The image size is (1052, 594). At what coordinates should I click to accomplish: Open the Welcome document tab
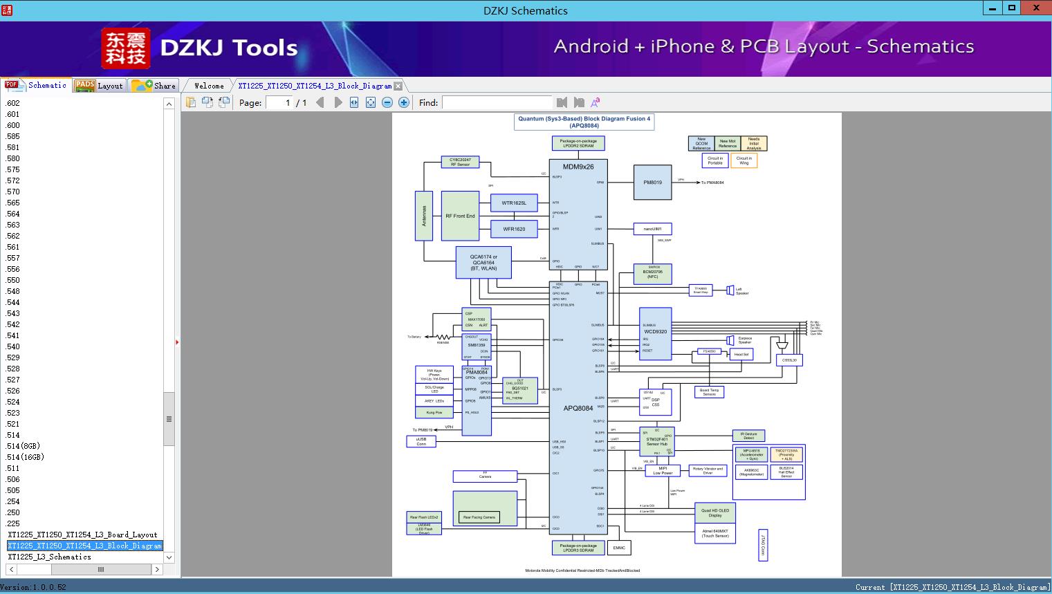209,86
